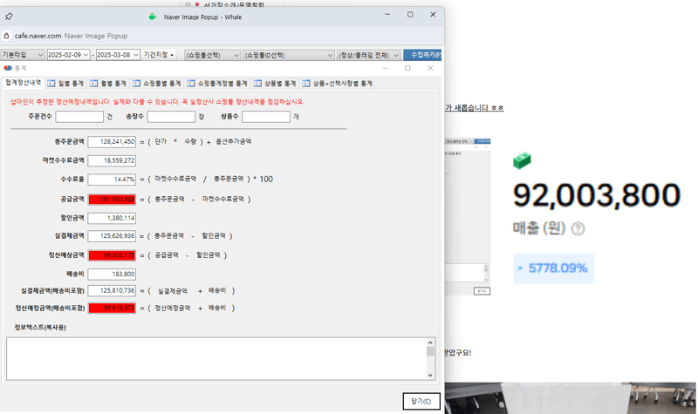Click the 실결제금액 field 125,626,936
The width and height of the screenshot is (698, 414).
(x=112, y=235)
